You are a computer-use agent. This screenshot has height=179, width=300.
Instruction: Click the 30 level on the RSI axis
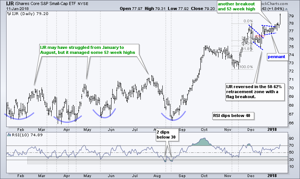coord(291,160)
